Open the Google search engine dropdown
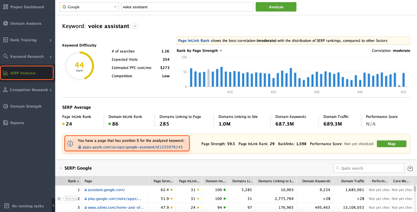Screen dimensions: 417x212 (89, 7)
